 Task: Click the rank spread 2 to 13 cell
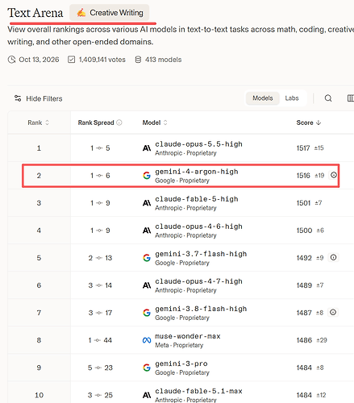[100, 258]
